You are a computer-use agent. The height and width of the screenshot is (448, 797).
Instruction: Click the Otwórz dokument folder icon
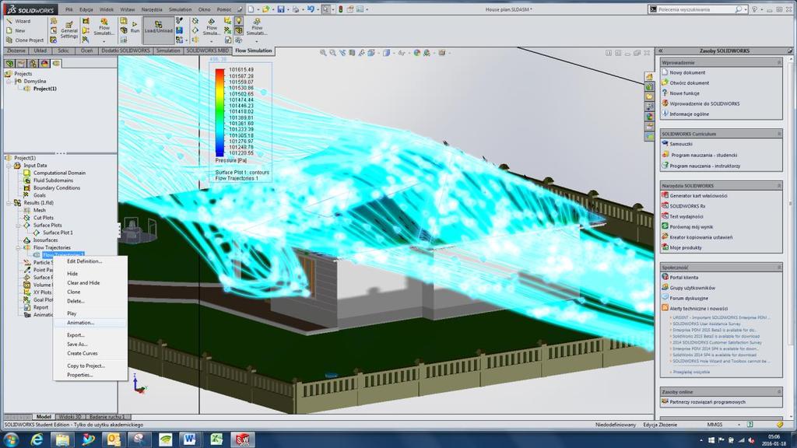click(x=665, y=82)
